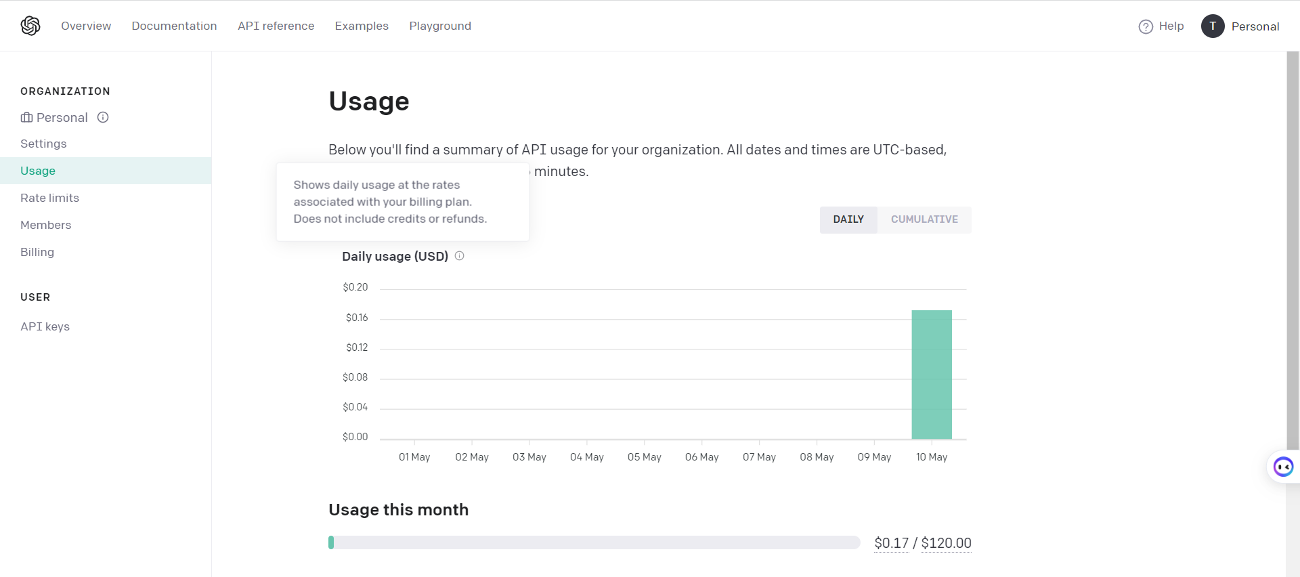Go to Billing settings

click(37, 252)
